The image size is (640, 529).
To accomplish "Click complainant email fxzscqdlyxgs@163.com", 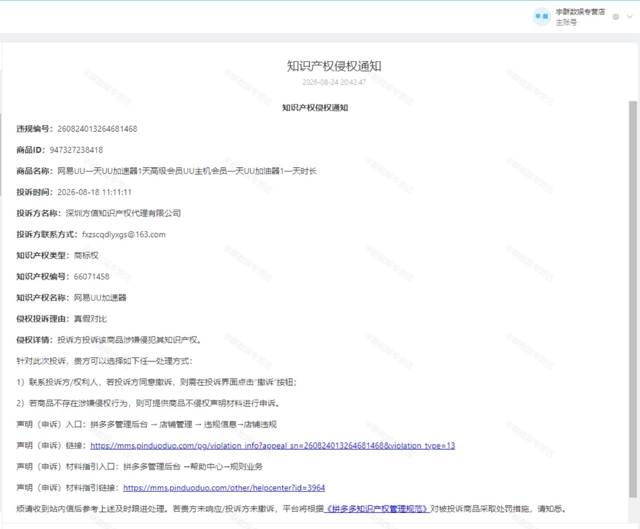I will (124, 234).
